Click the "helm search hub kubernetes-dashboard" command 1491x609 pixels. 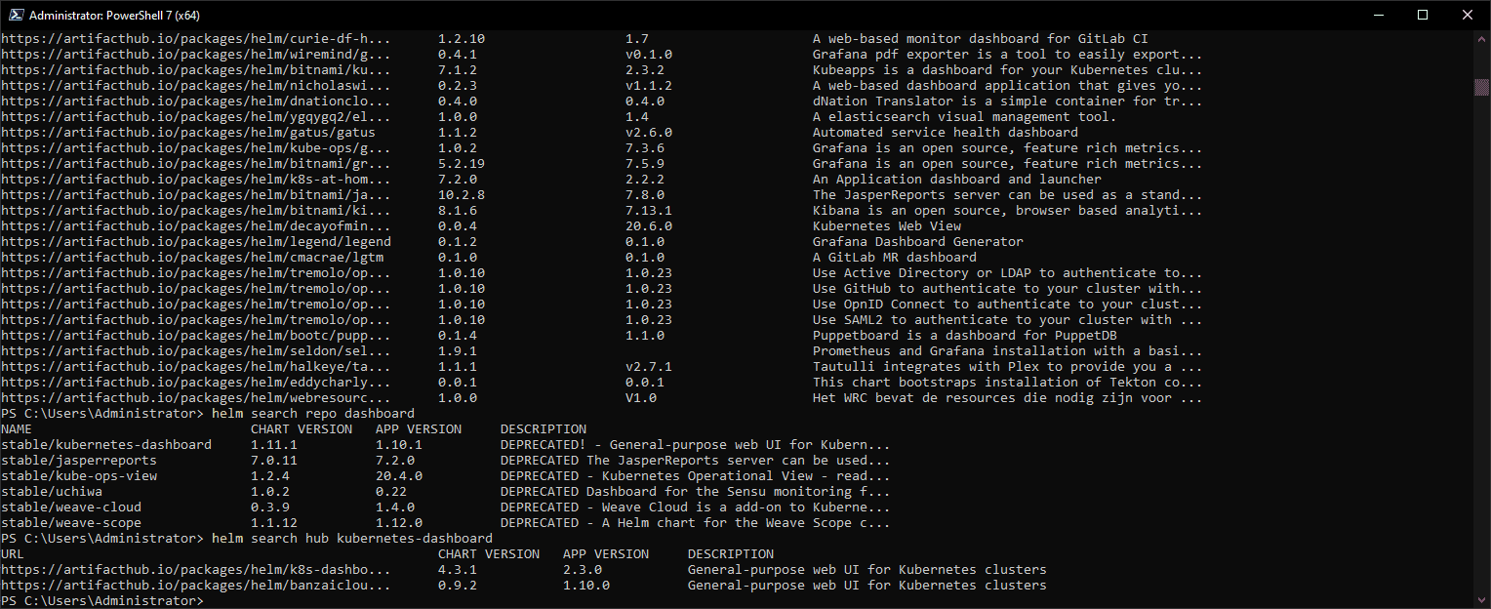[351, 539]
